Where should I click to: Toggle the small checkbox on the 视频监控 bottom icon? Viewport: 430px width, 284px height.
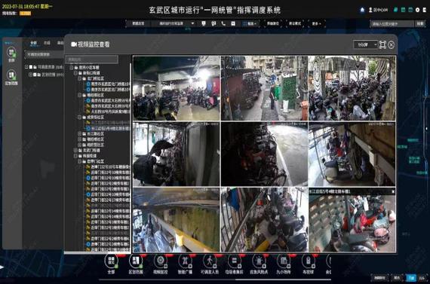point(166,266)
